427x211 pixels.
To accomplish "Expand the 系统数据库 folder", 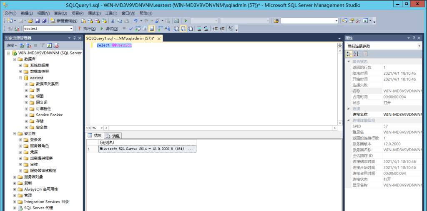I will click(20, 65).
